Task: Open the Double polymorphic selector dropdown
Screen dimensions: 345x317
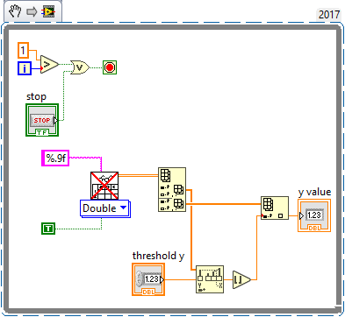Action: tap(105, 208)
